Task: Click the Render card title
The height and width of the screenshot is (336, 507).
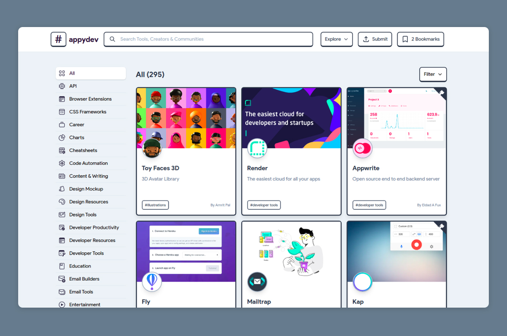Action: [257, 168]
